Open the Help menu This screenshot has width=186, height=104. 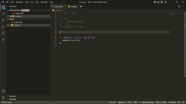click(x=51, y=2)
